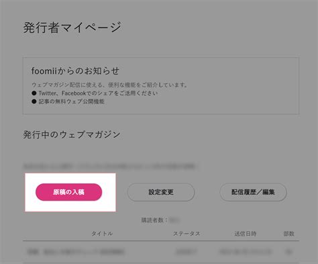
Task: Open 配信履歴／編集 history button
Action: 253,192
